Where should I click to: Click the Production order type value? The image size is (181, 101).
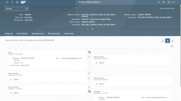pyautogui.click(x=28, y=17)
